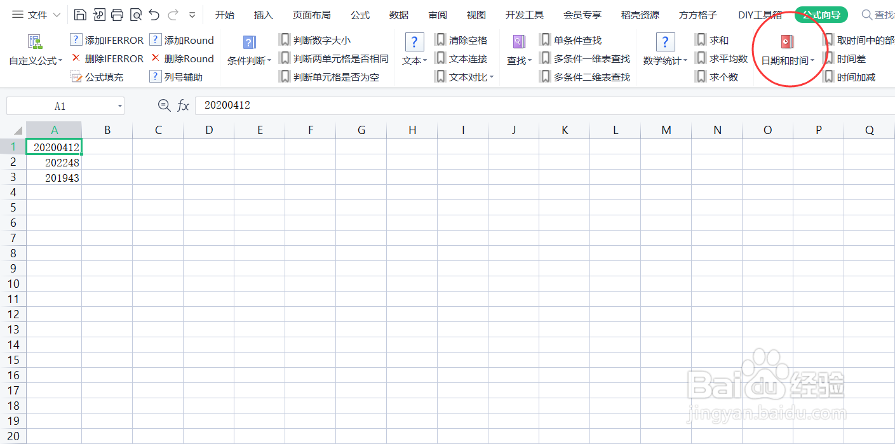Click the Print Preview icon
The width and height of the screenshot is (895, 444).
click(135, 15)
